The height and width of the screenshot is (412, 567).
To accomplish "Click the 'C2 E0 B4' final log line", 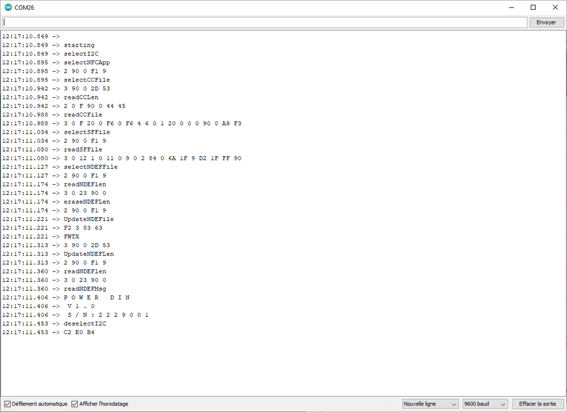I will coord(48,332).
